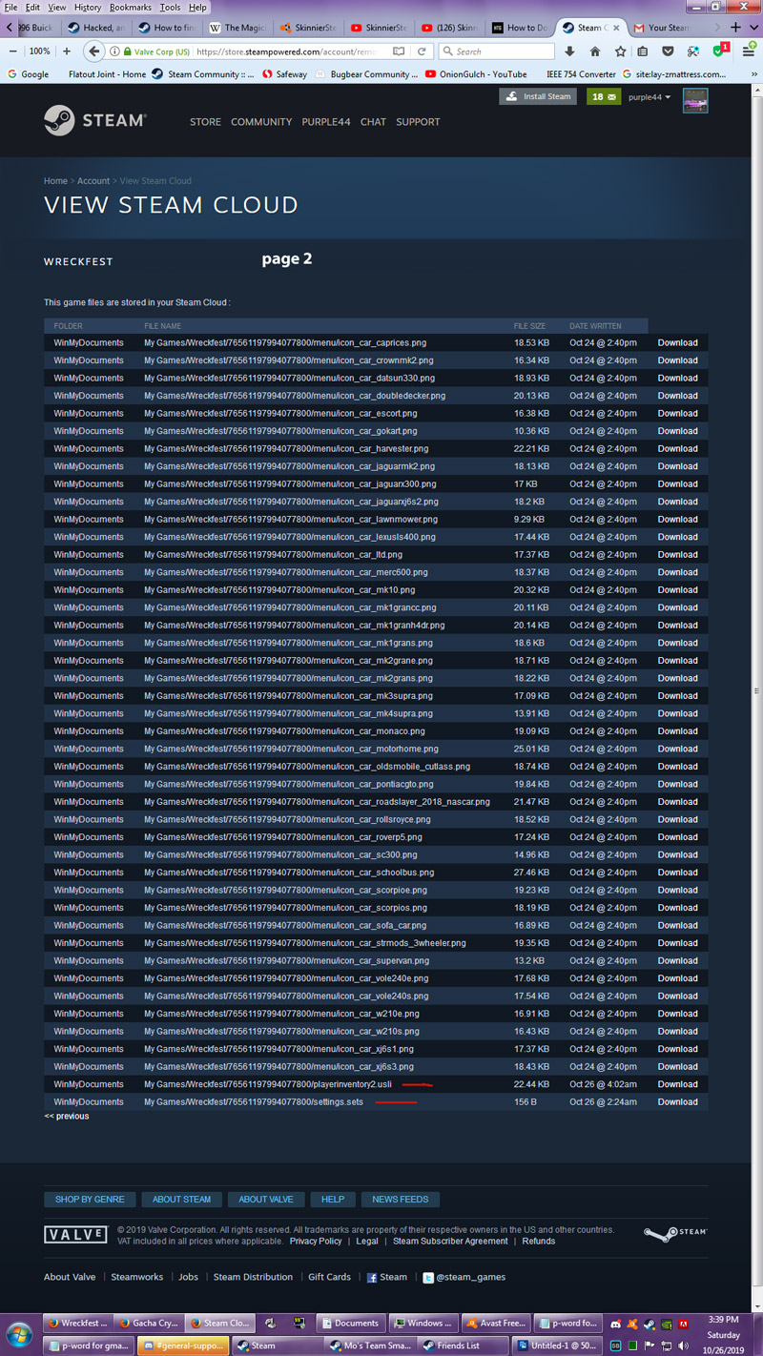Click the search field in Firefox toolbar
763x1356 pixels.
point(494,51)
